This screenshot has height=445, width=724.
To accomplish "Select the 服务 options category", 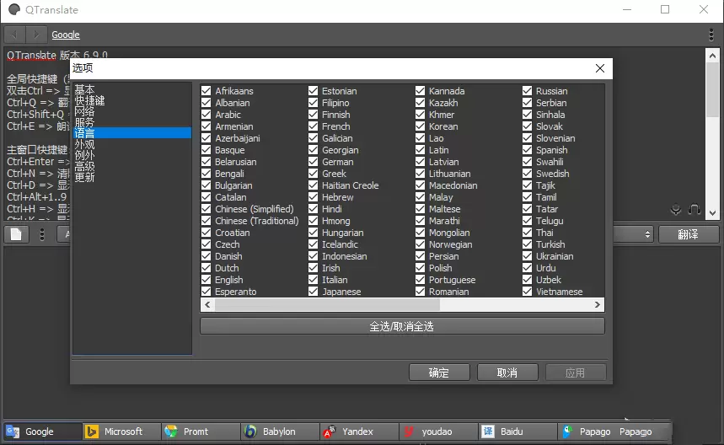I will pyautogui.click(x=131, y=122).
